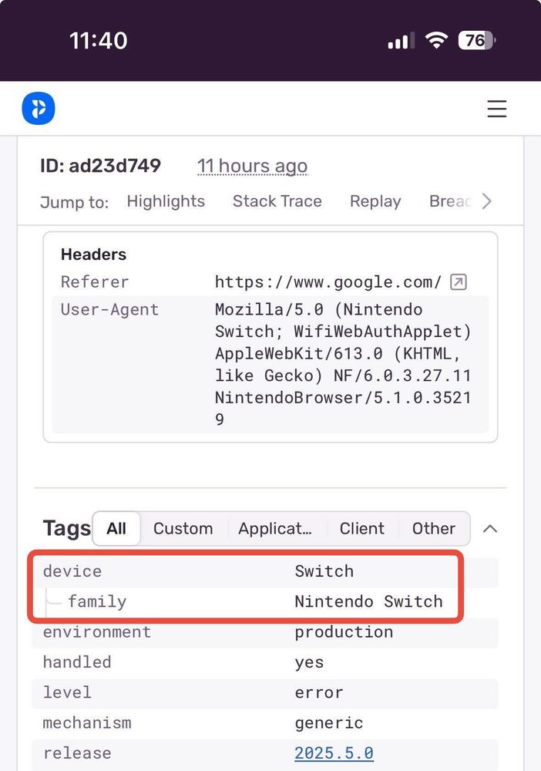Select the Other tags filter

(x=434, y=529)
